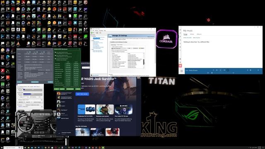Click Add button beside NVIDIA program dropdown
Image resolution: width=265 pixels, height=149 pixels.
click(129, 48)
